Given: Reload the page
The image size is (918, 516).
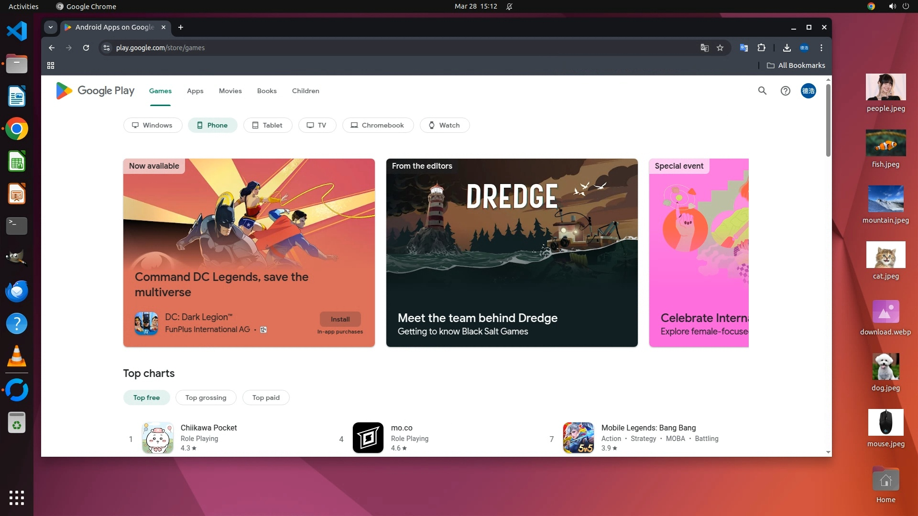Looking at the screenshot, I should click(x=86, y=48).
